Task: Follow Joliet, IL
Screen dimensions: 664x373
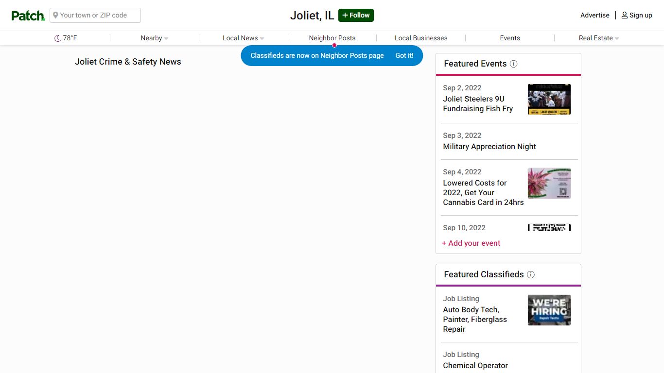Action: point(356,15)
